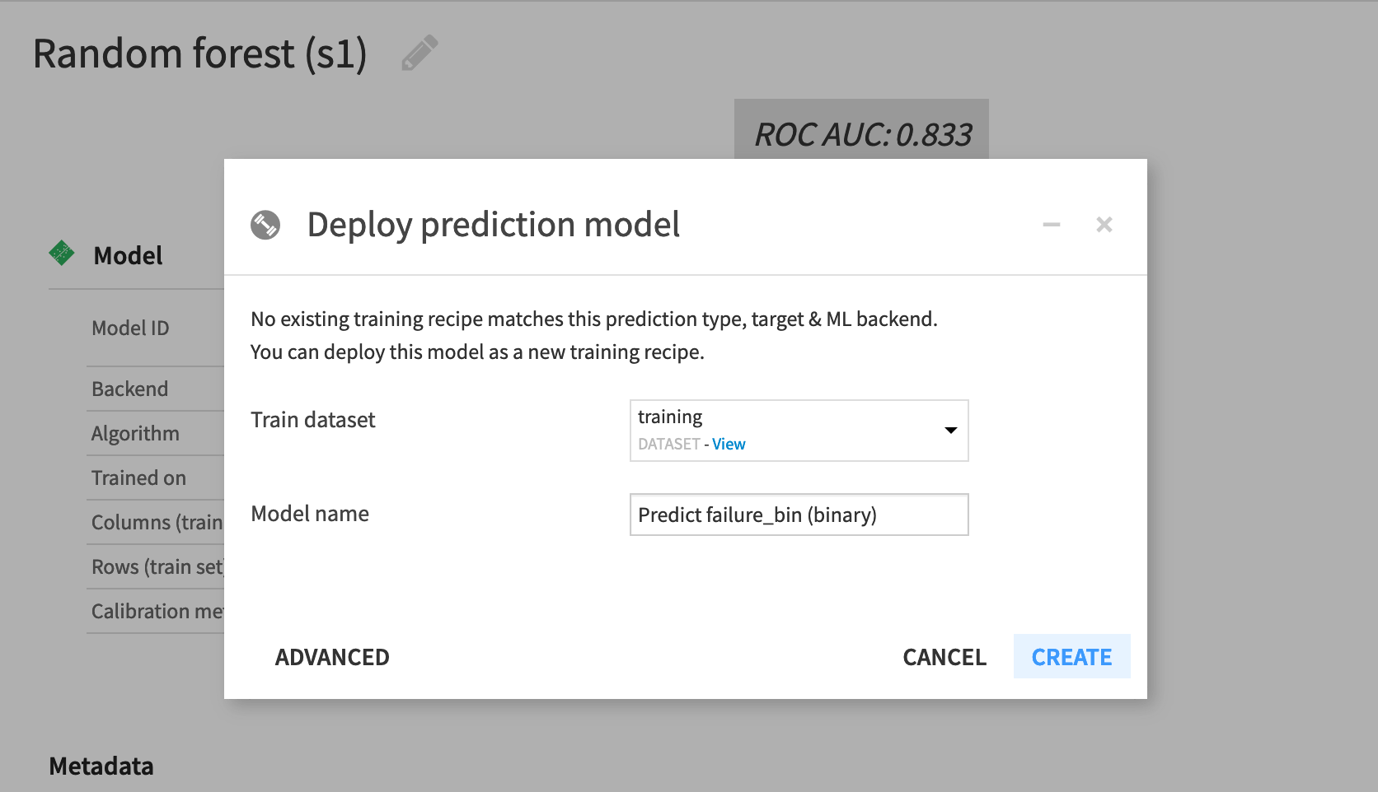Click CANCEL to abort deployment
The image size is (1378, 792).
click(944, 656)
